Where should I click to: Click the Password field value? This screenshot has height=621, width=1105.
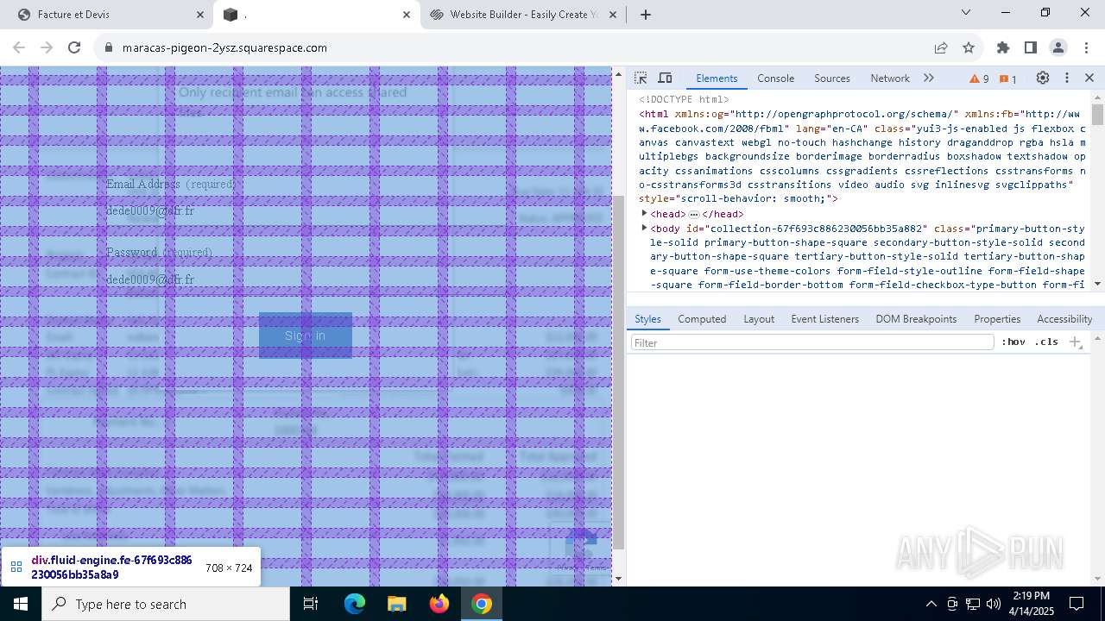[150, 279]
